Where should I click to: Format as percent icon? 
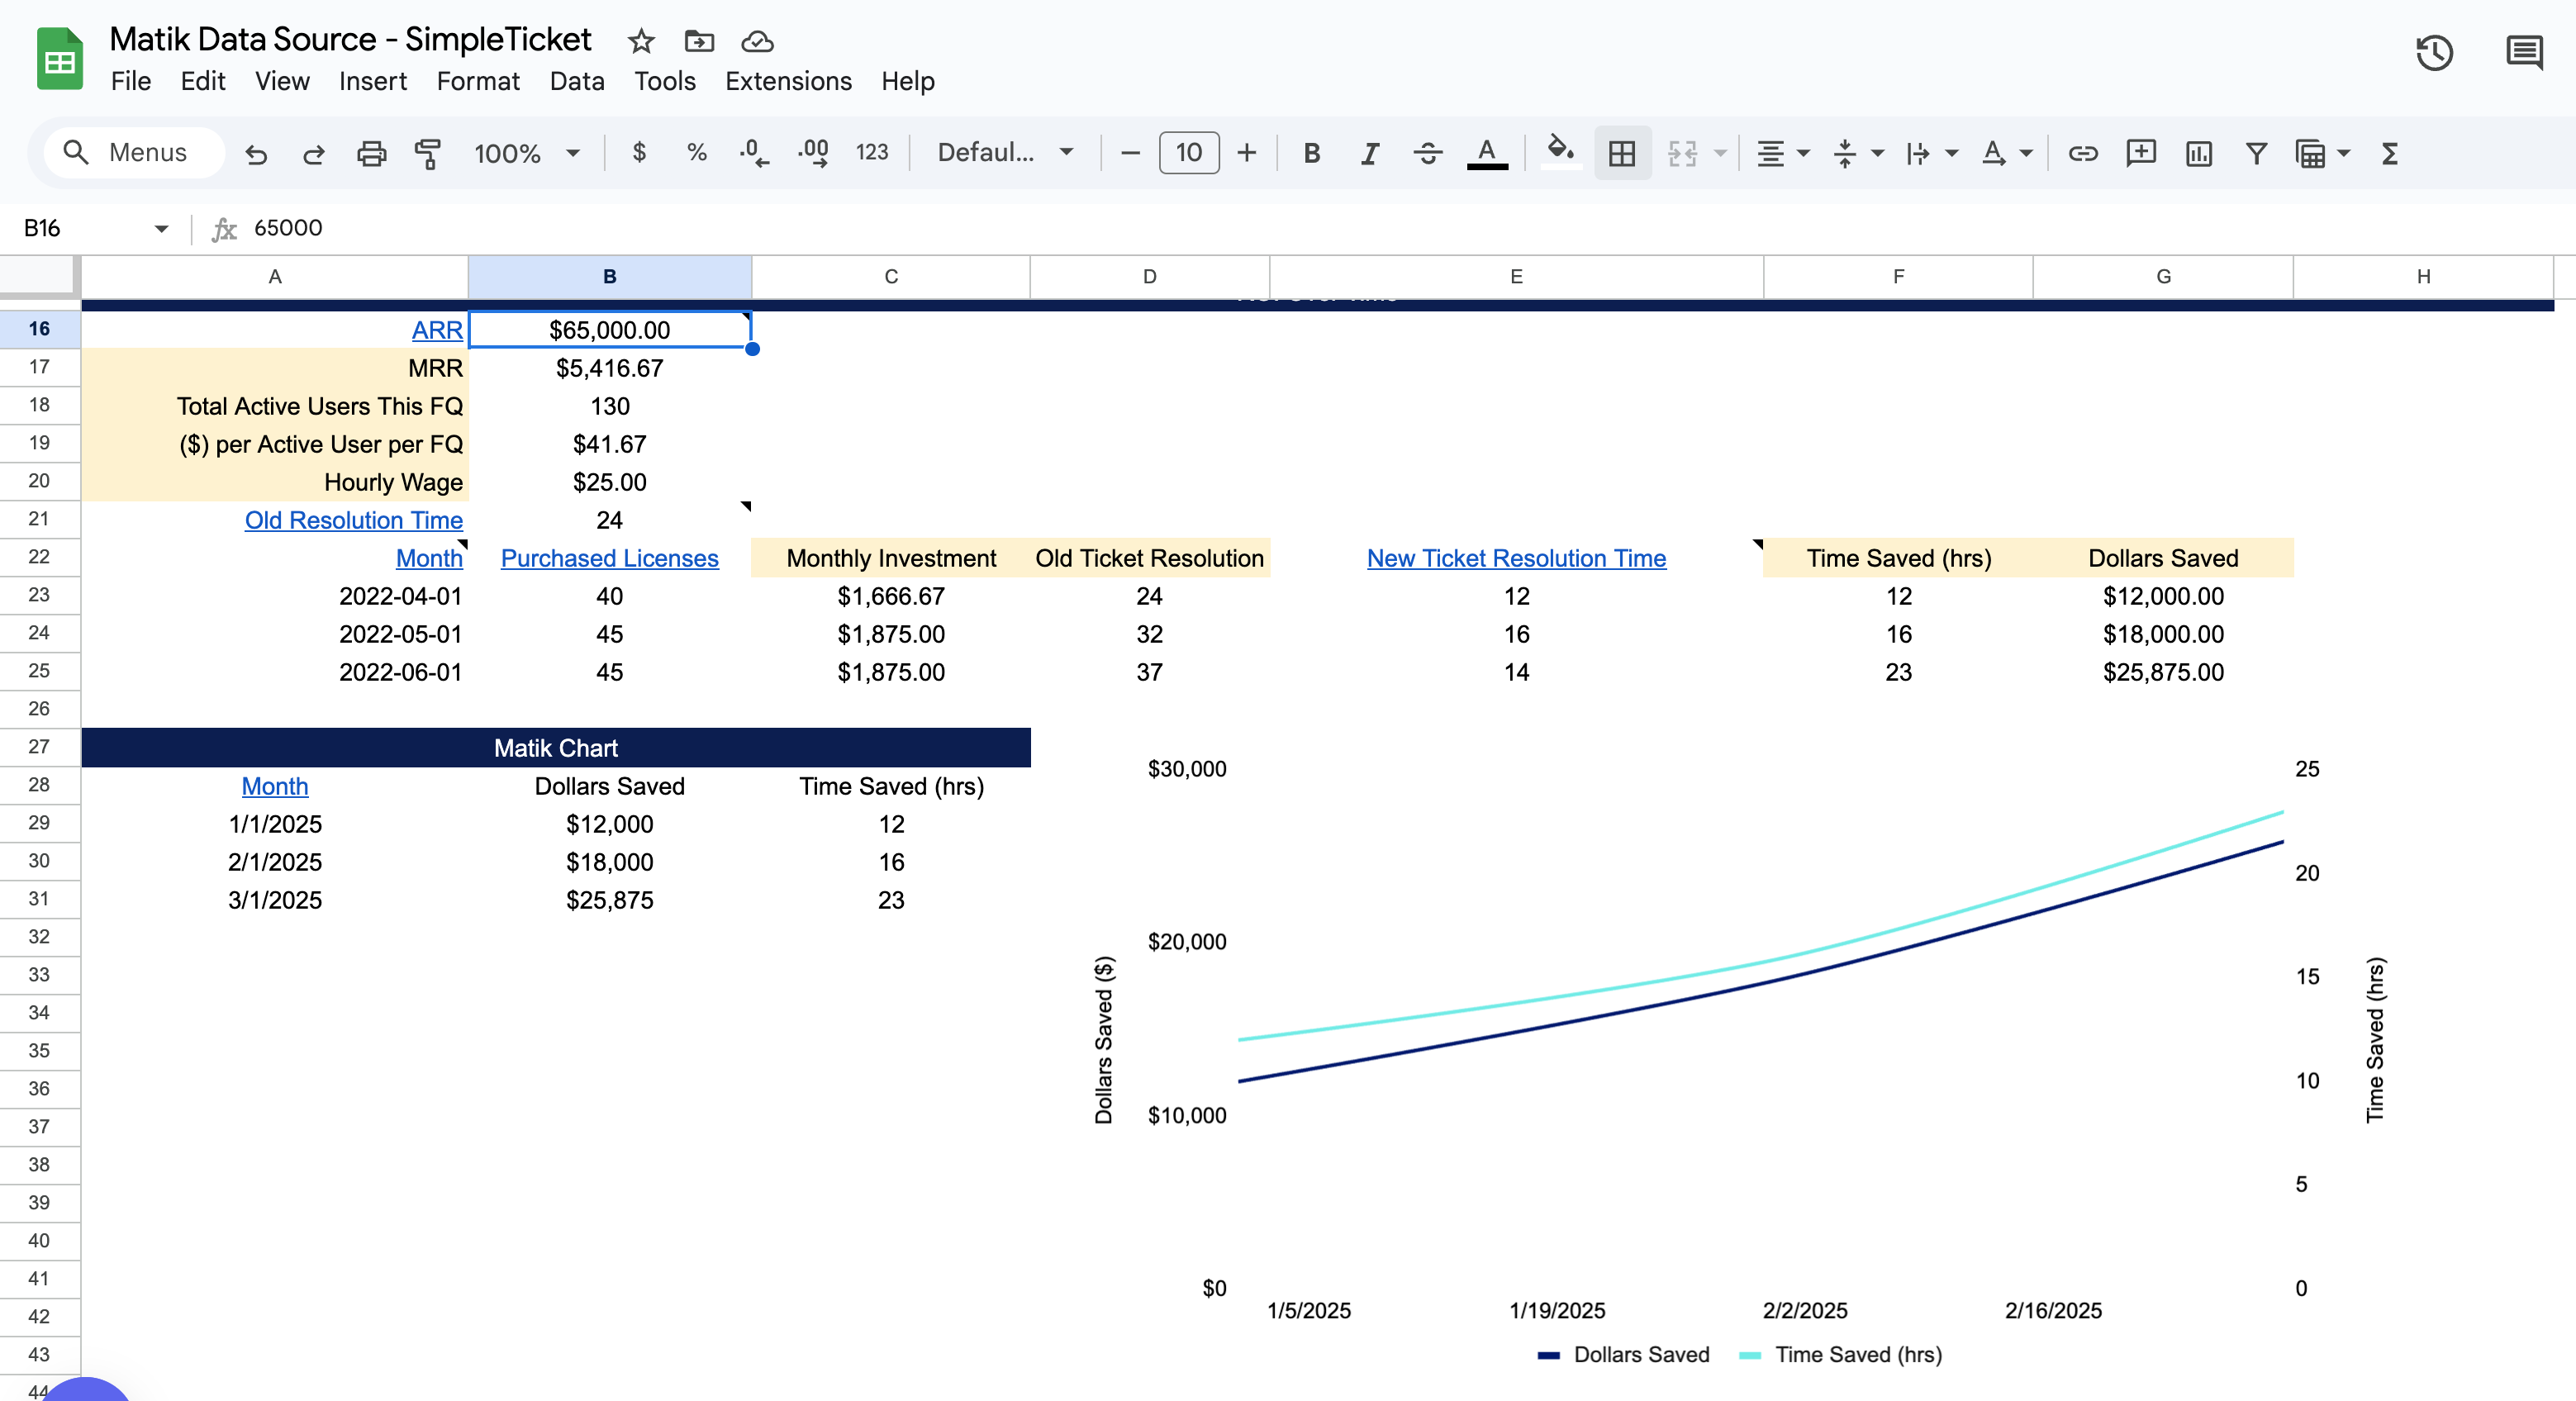(697, 152)
